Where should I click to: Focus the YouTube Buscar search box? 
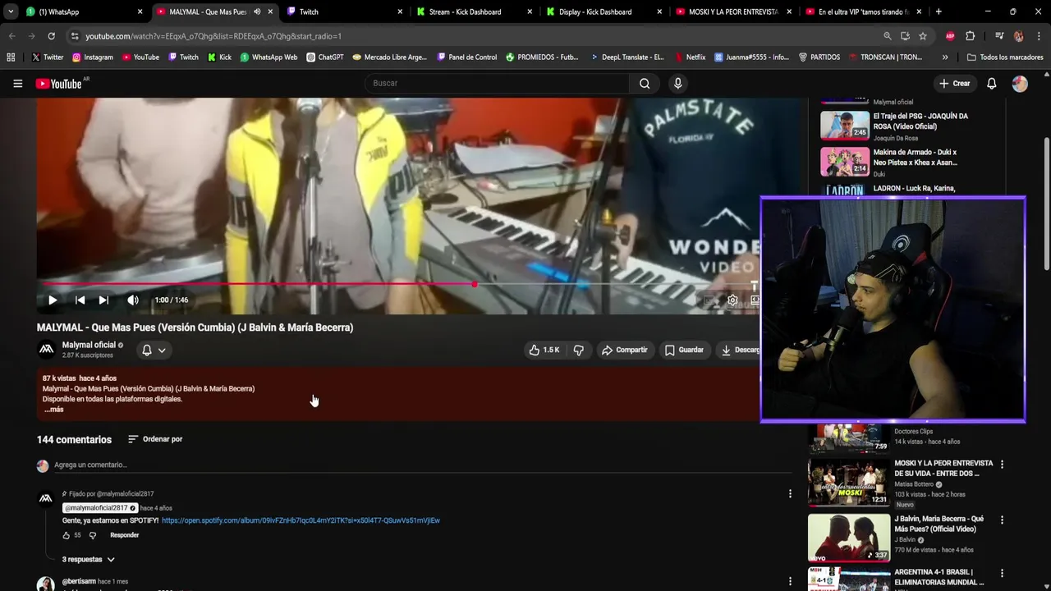(x=497, y=83)
